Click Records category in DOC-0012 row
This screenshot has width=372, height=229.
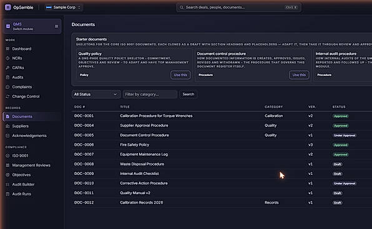click(x=272, y=203)
